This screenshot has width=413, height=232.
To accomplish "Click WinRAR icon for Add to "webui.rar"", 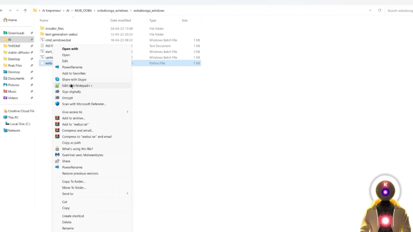I will [x=57, y=124].
